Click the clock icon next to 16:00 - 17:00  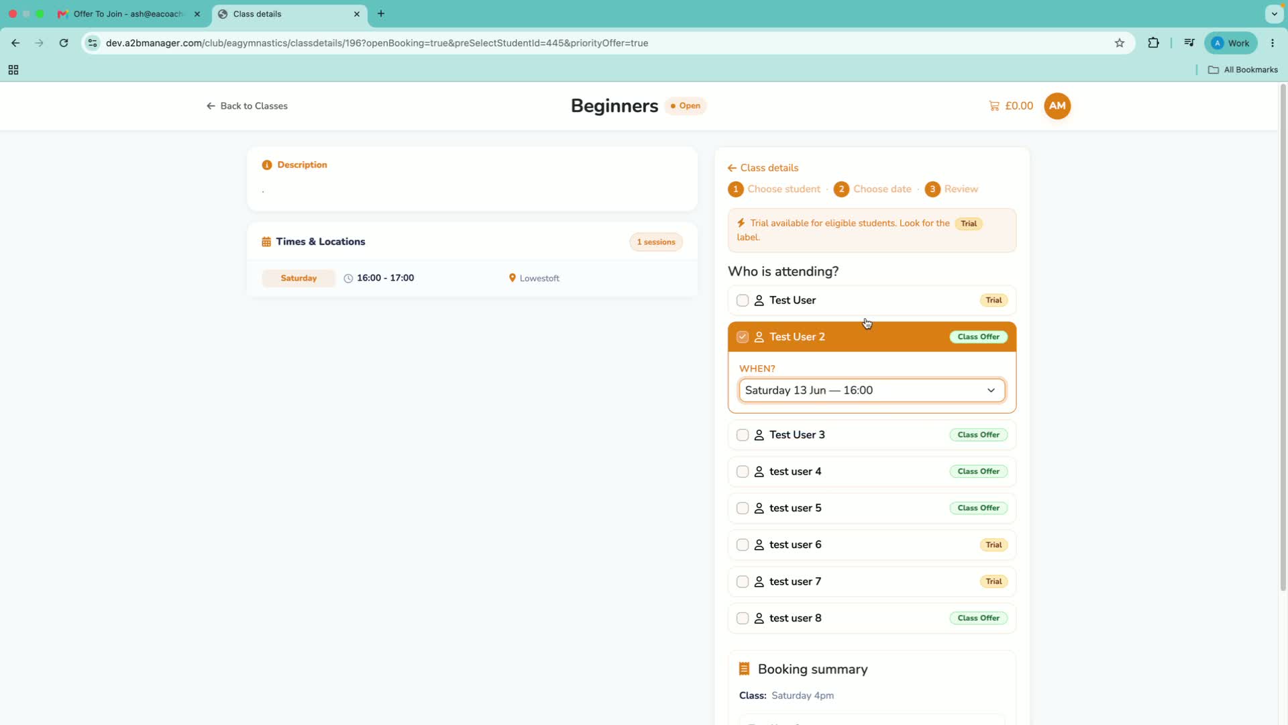[348, 279]
